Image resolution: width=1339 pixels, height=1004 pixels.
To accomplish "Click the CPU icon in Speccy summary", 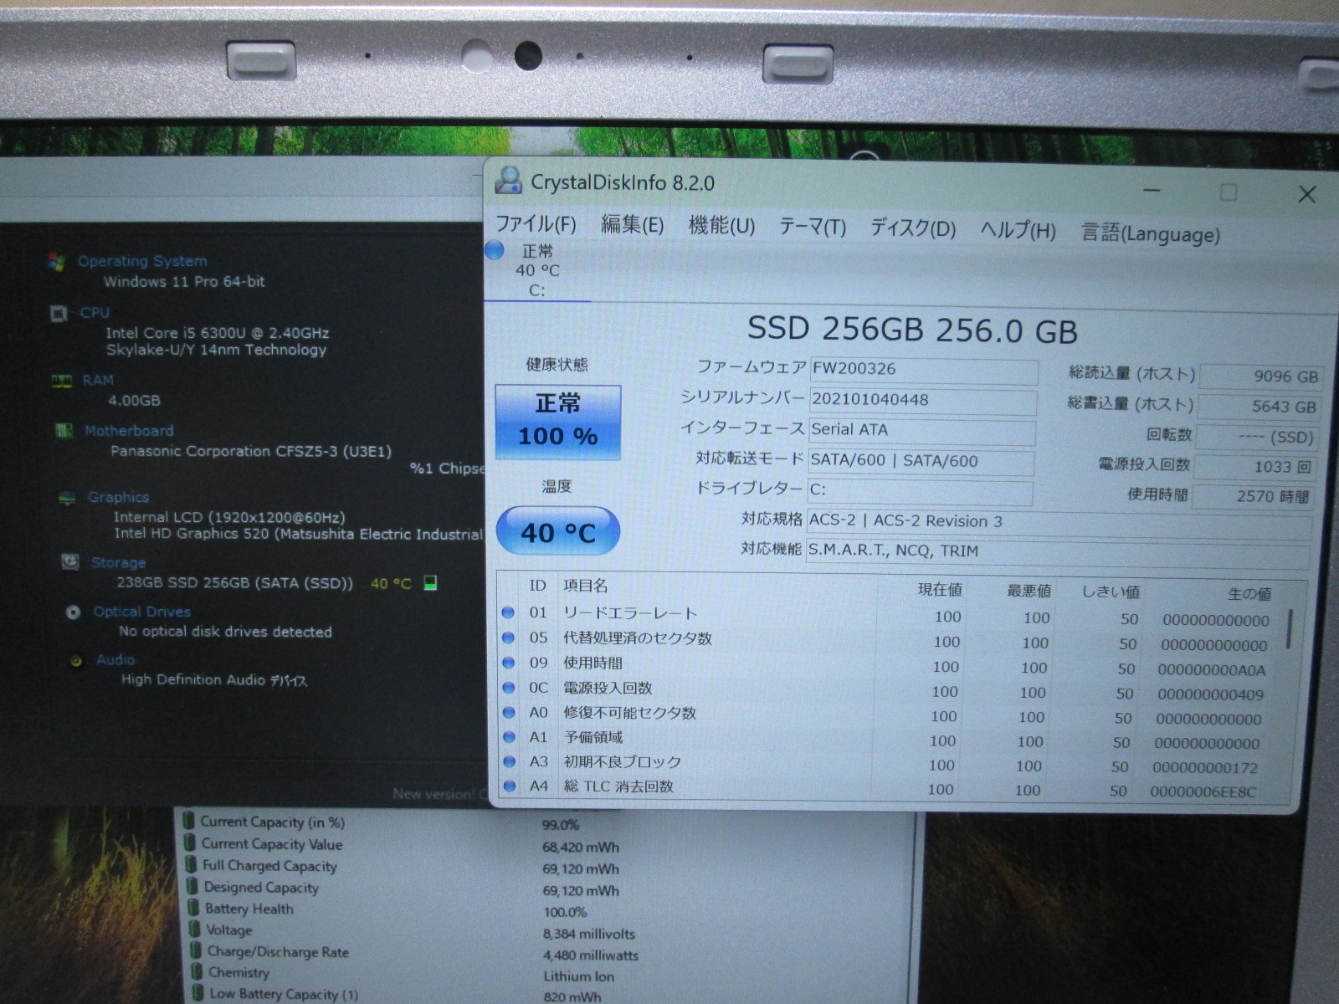I will tap(59, 313).
